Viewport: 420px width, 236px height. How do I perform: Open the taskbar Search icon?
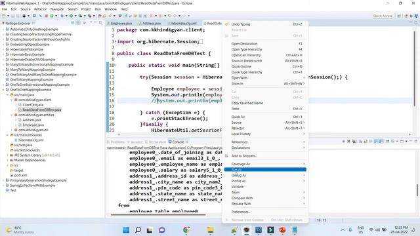pos(138,230)
